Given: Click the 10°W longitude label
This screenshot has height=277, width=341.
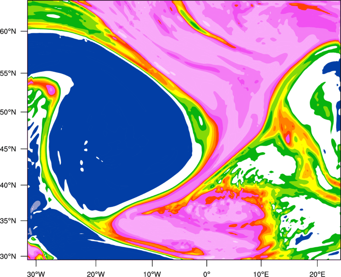Looking at the screenshot, I should tap(152, 274).
